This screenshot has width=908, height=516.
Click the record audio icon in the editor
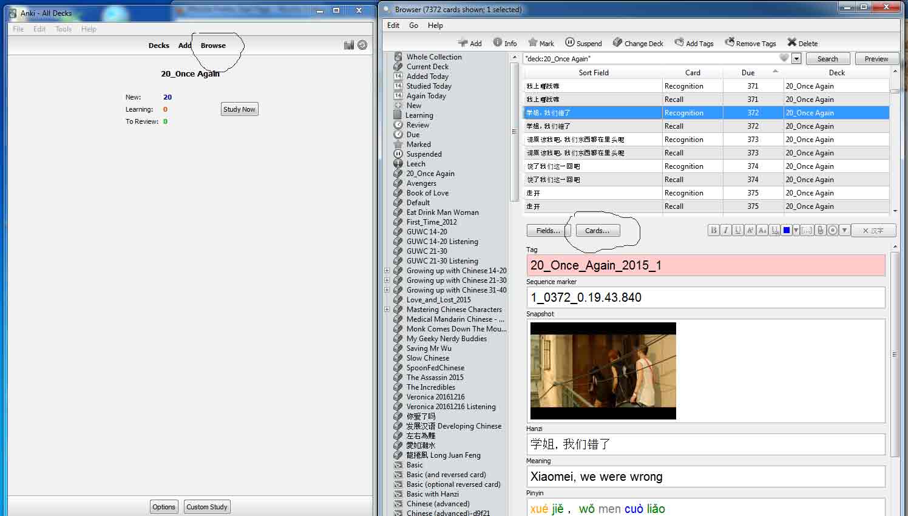[832, 231]
